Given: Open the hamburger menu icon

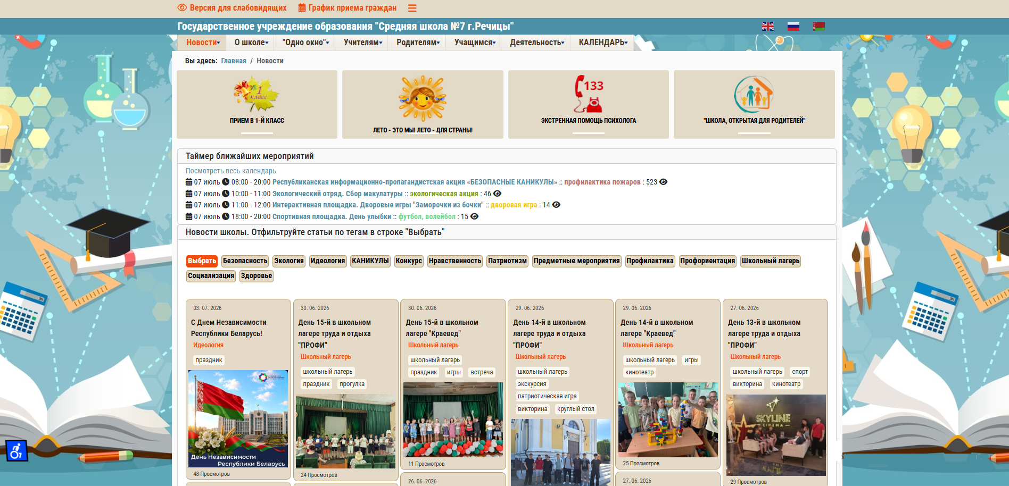Looking at the screenshot, I should pos(412,8).
